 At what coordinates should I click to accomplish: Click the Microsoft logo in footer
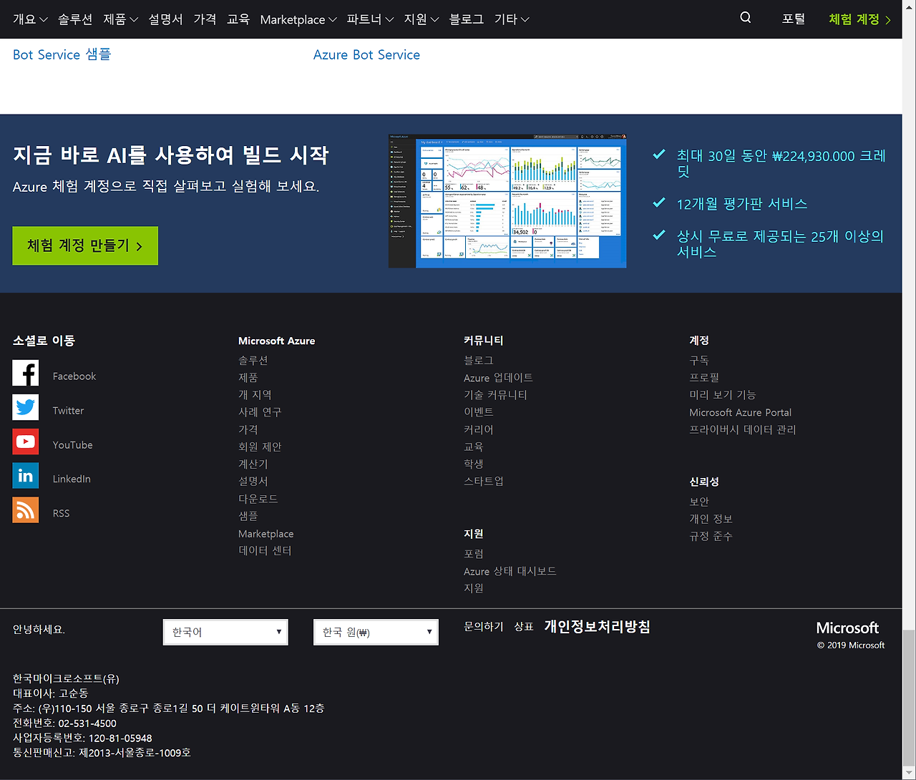(x=847, y=628)
